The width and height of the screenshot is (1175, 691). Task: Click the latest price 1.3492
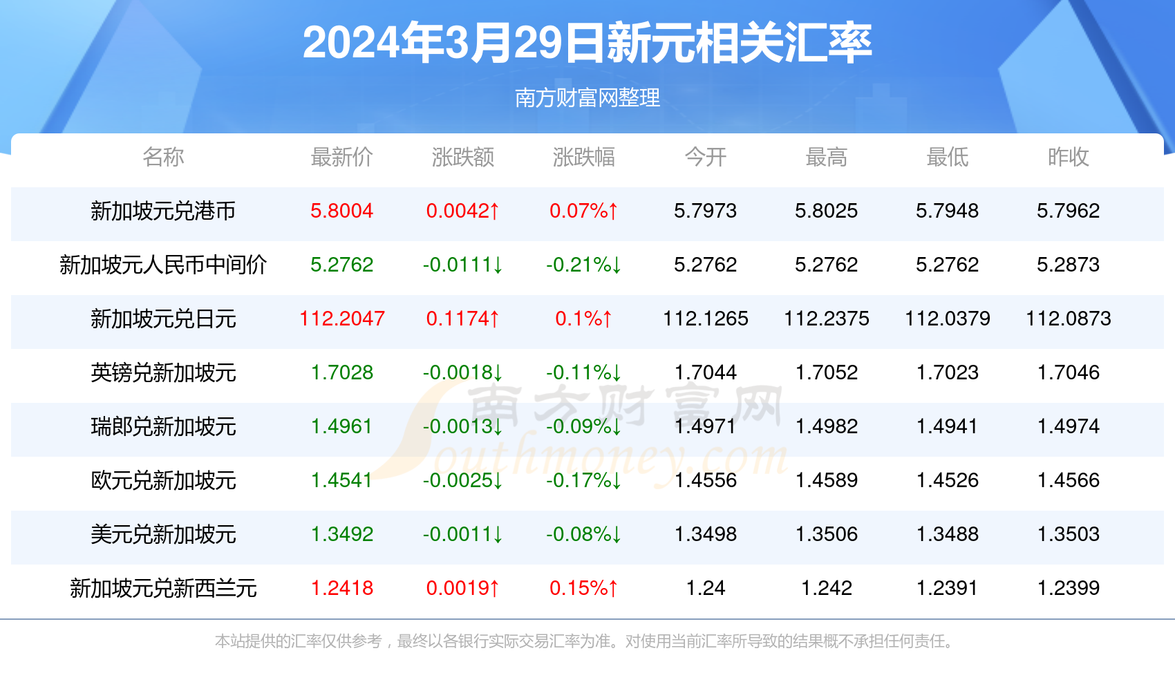342,534
